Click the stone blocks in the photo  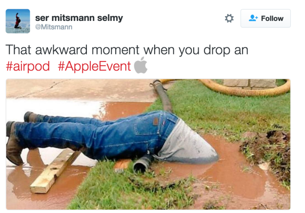click(x=249, y=83)
